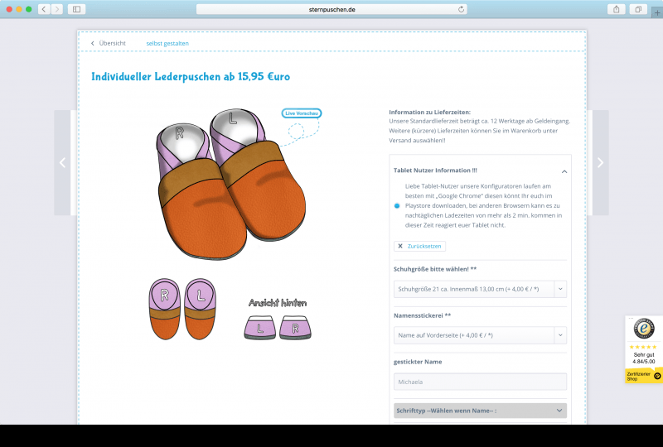The image size is (663, 447).
Task: Show next product with right slider arrow
Action: pyautogui.click(x=600, y=163)
